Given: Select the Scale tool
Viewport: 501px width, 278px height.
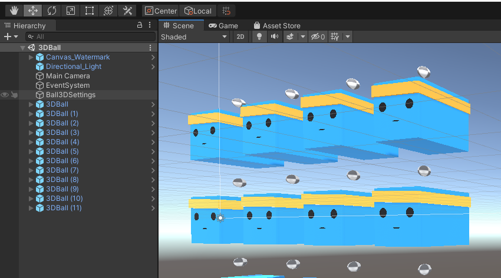Looking at the screenshot, I should [71, 11].
